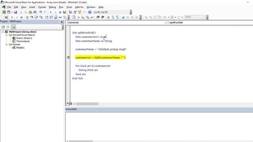Trigger Complete Word on the Edit toolbar
The image size is (253, 142).
click(92, 17)
